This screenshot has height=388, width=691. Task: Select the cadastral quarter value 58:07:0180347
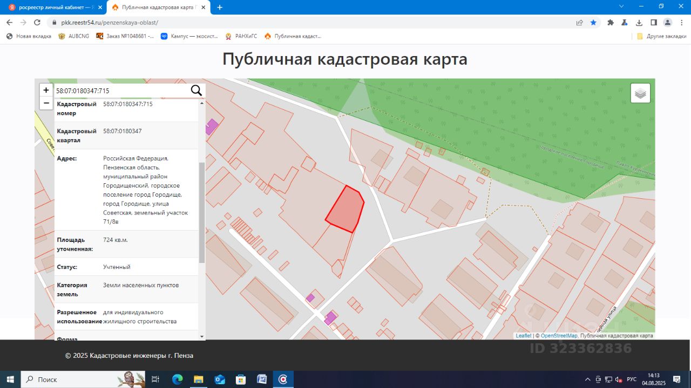123,131
